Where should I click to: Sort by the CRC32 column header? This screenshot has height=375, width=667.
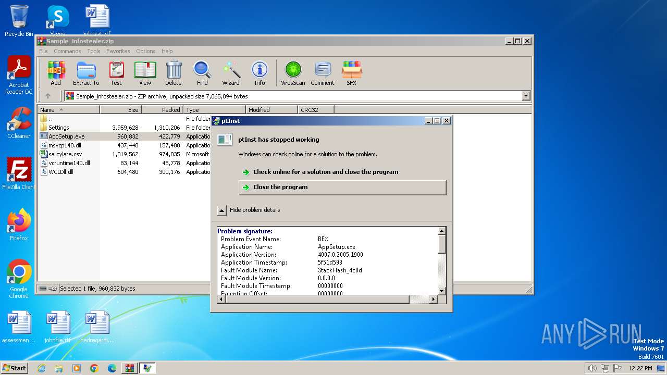316,110
